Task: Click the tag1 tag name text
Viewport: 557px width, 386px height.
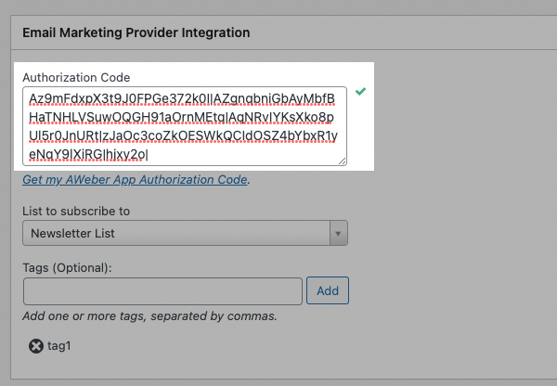Action: click(59, 346)
